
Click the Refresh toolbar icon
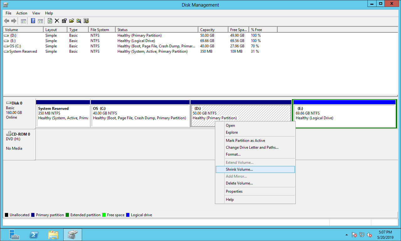pyautogui.click(x=50, y=21)
